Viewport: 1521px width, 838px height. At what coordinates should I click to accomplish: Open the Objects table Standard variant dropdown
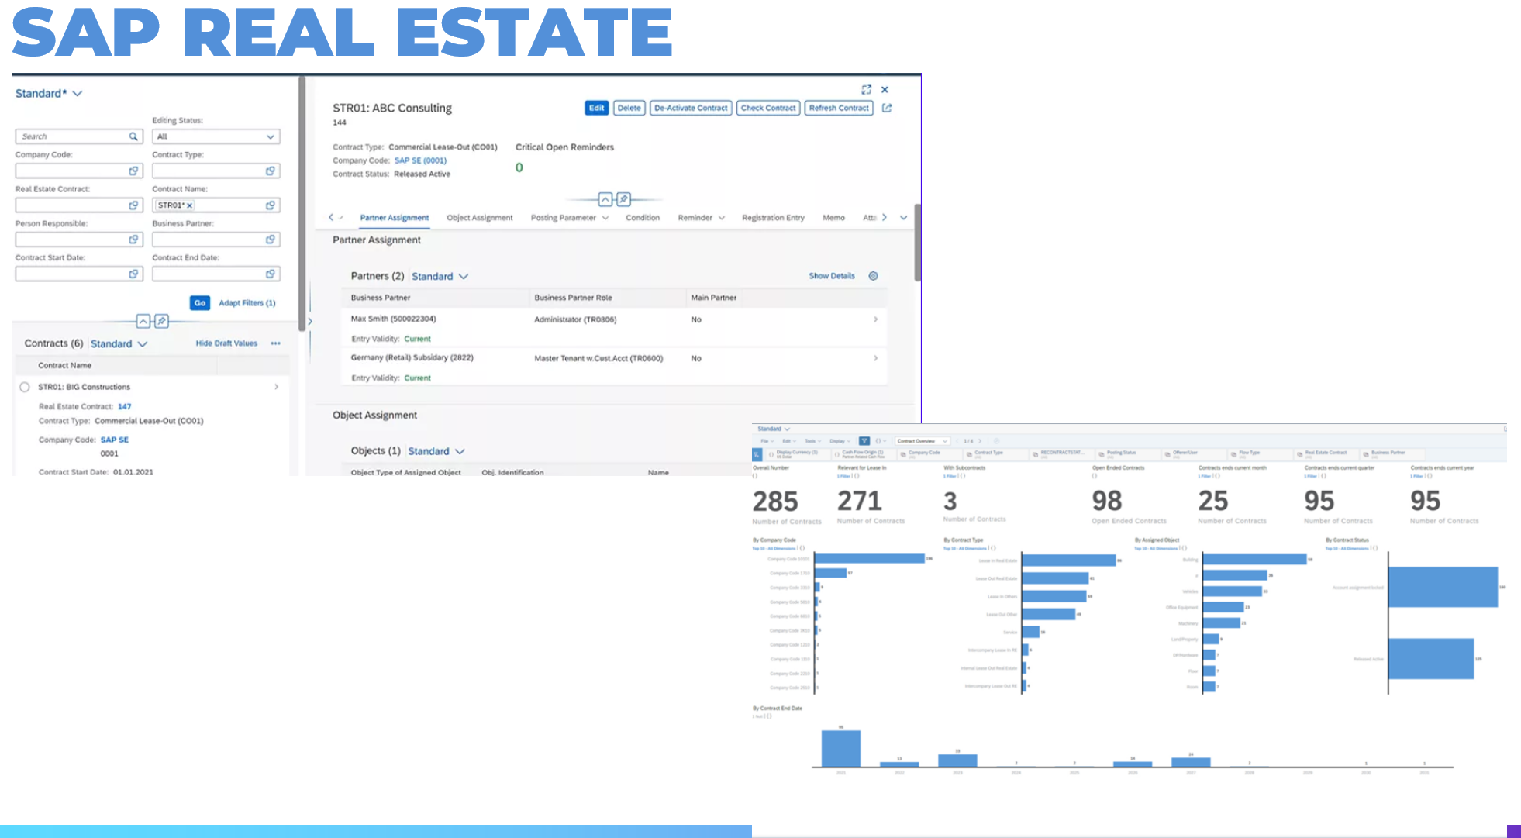pyautogui.click(x=436, y=451)
